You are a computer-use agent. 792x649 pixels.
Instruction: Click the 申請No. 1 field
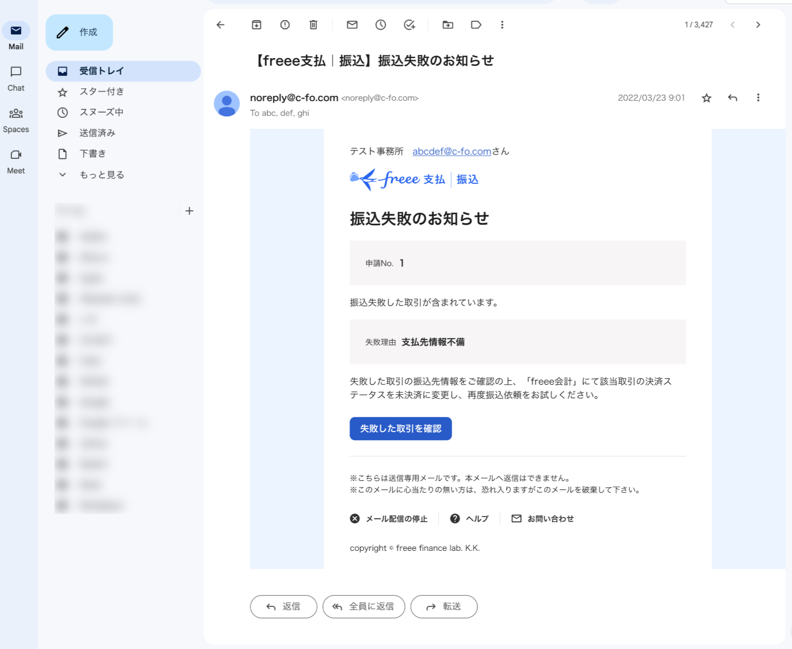point(518,263)
